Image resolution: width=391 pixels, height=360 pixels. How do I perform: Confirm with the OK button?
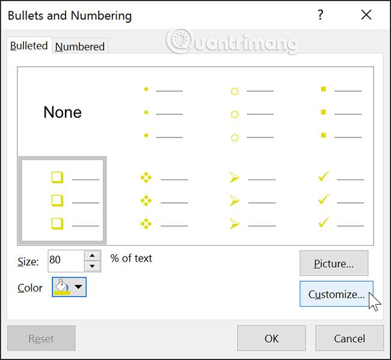click(271, 338)
